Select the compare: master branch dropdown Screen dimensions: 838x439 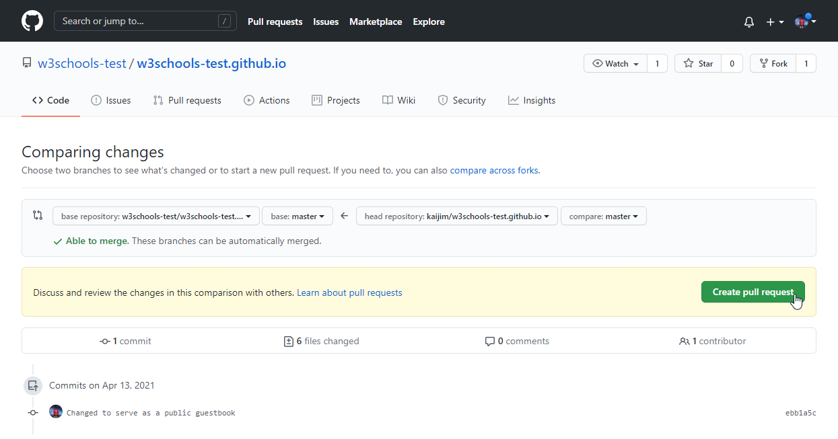pos(603,216)
